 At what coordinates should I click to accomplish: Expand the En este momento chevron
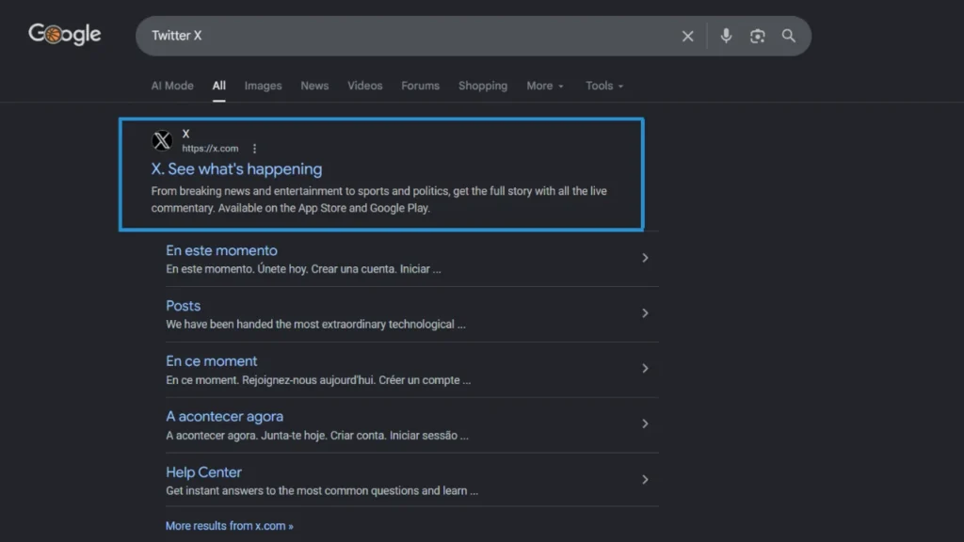[645, 258]
